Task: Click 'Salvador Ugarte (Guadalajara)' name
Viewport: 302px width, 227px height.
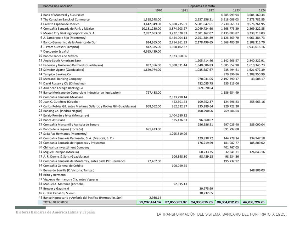Action: coord(64,70)
